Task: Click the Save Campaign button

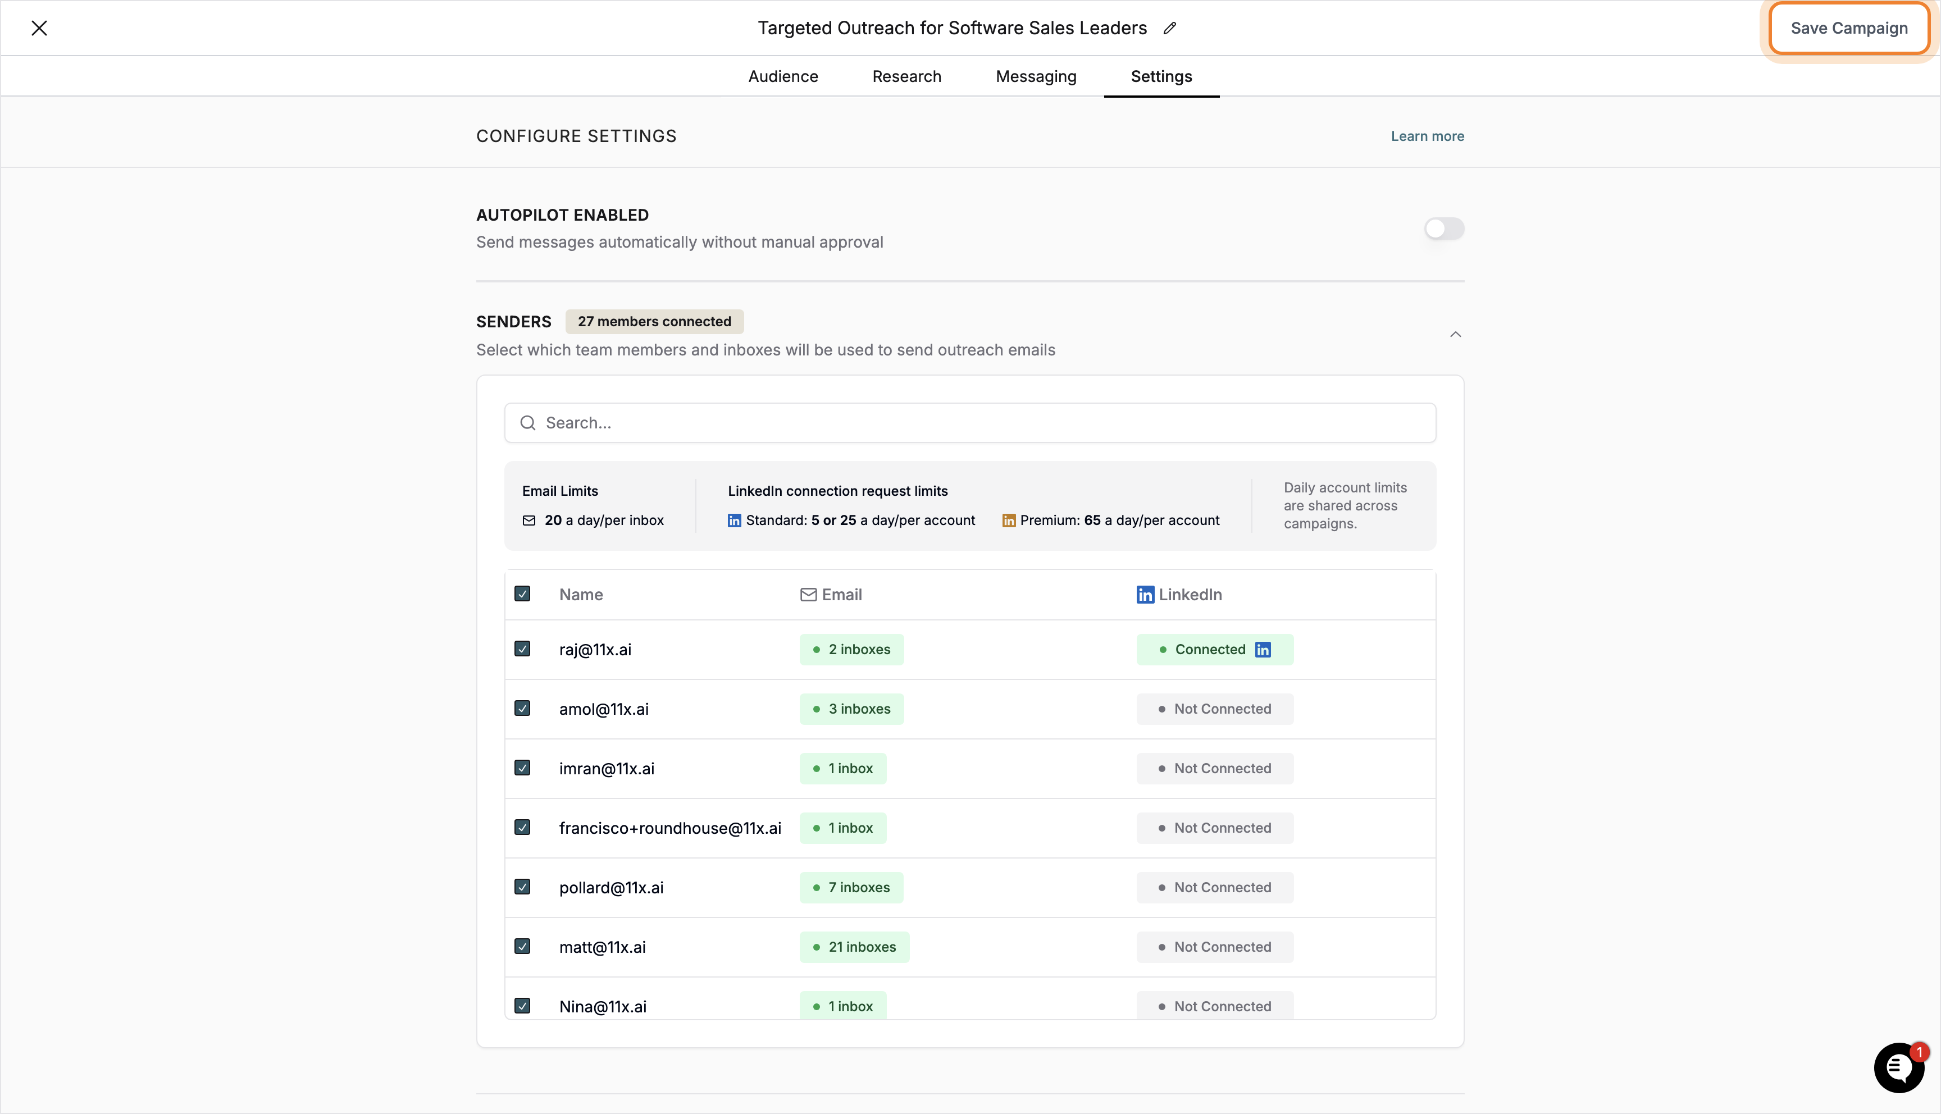Action: pyautogui.click(x=1848, y=28)
